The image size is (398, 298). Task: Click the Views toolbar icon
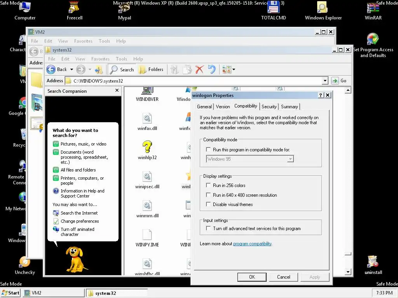pyautogui.click(x=227, y=69)
